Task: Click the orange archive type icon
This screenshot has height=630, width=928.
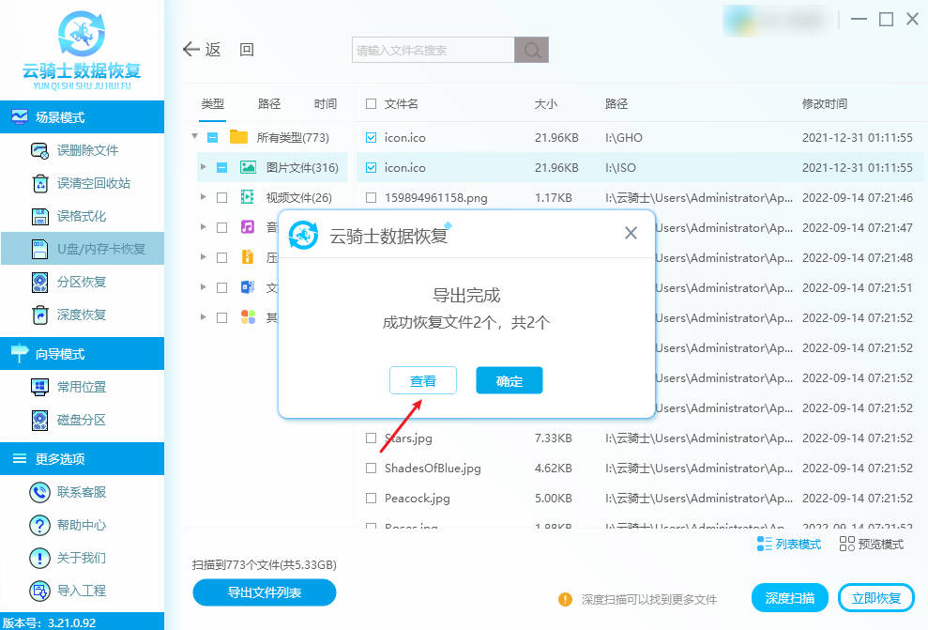Action: tap(248, 257)
